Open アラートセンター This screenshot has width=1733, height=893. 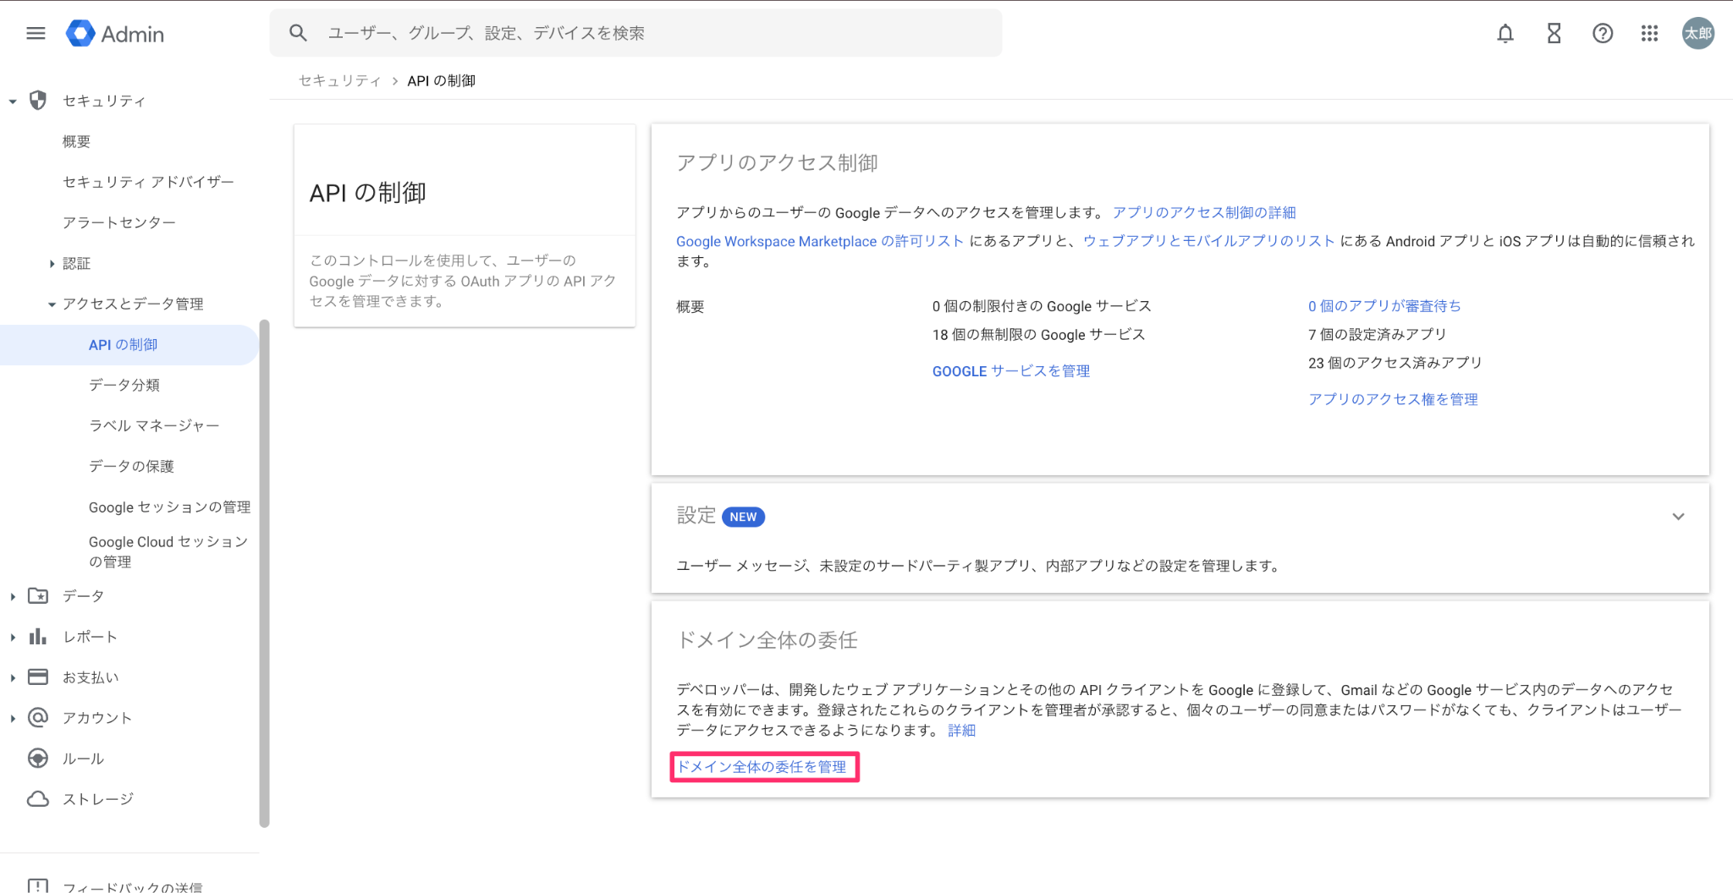119,222
